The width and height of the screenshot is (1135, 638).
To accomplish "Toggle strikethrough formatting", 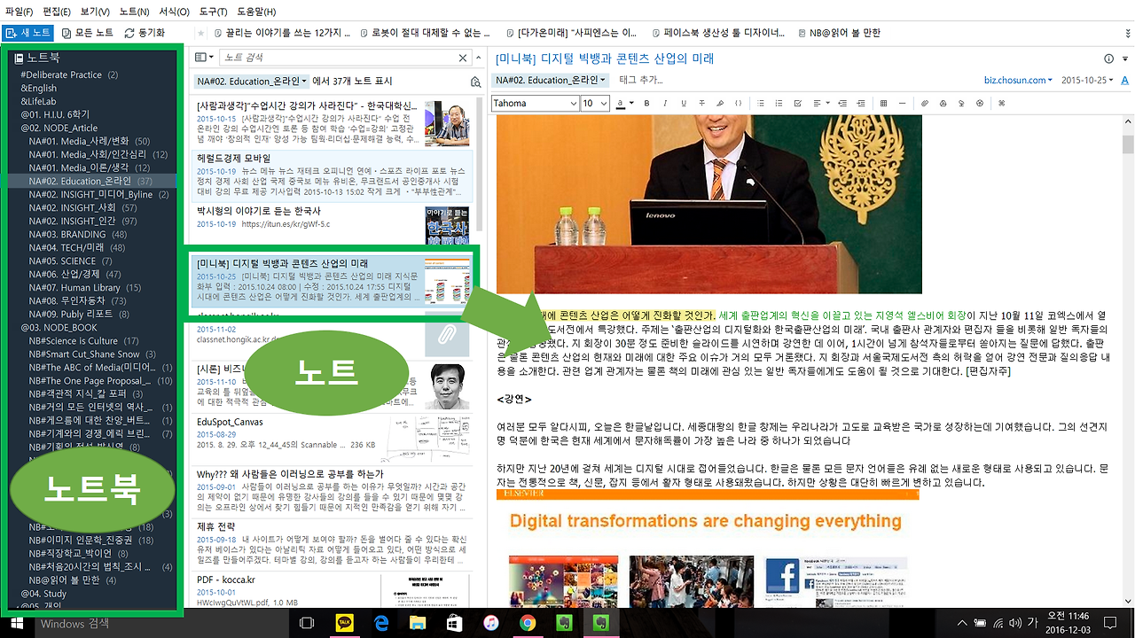I will pos(701,104).
